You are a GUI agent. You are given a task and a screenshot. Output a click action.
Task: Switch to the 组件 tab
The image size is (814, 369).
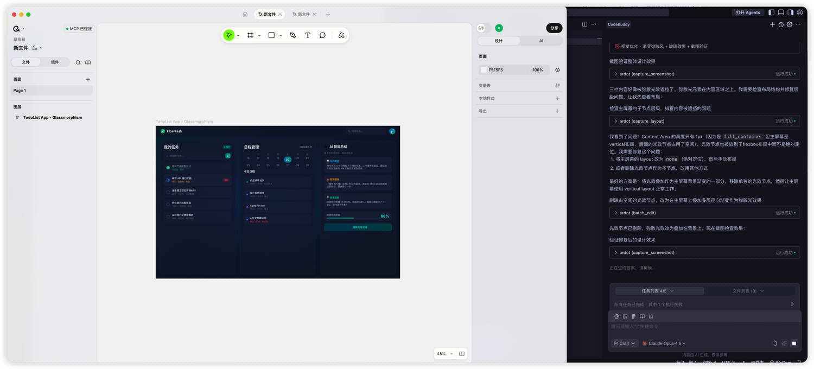55,62
